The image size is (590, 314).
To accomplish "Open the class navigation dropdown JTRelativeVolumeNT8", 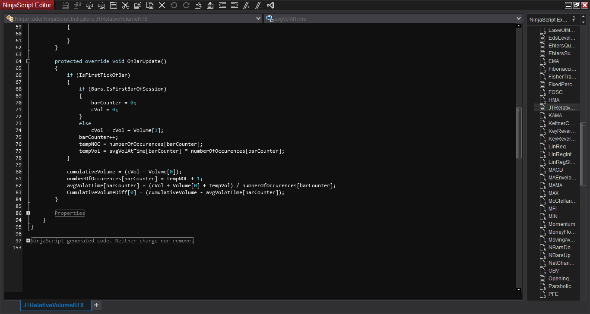I will 133,19.
